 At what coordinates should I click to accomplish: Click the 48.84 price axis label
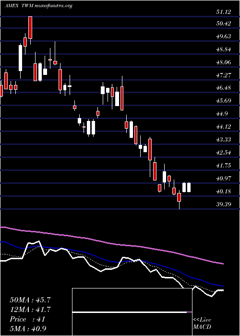(x=224, y=49)
